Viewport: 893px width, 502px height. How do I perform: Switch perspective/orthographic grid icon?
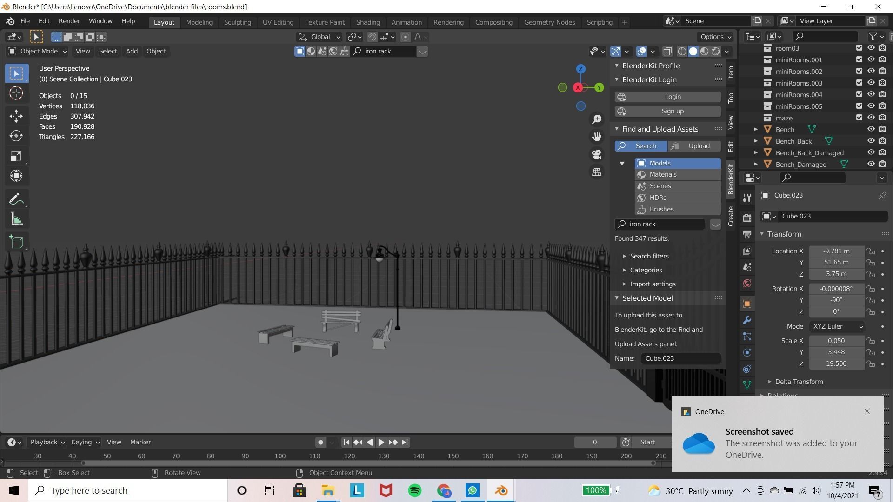point(597,172)
